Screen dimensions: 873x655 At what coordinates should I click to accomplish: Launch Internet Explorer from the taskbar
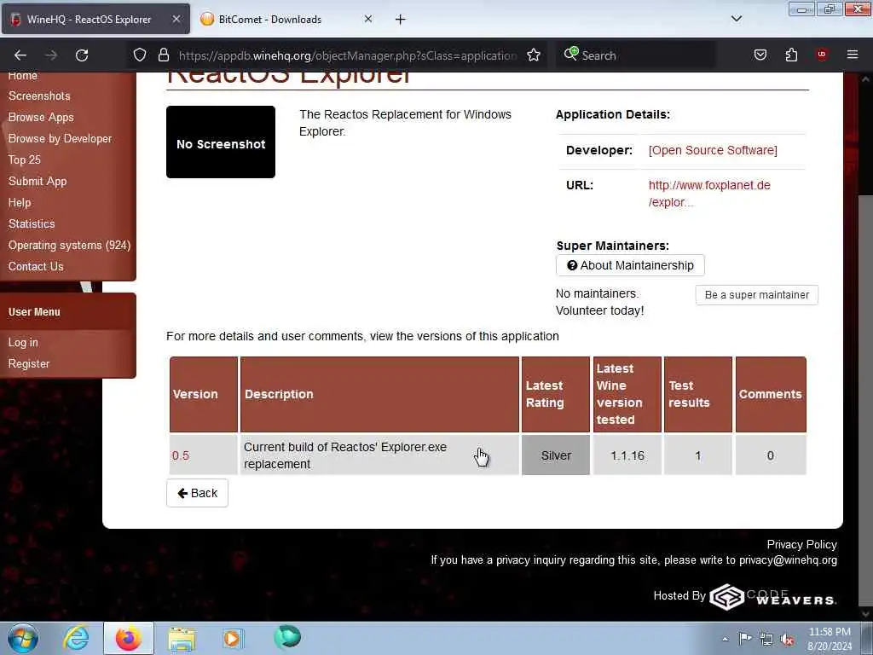76,638
